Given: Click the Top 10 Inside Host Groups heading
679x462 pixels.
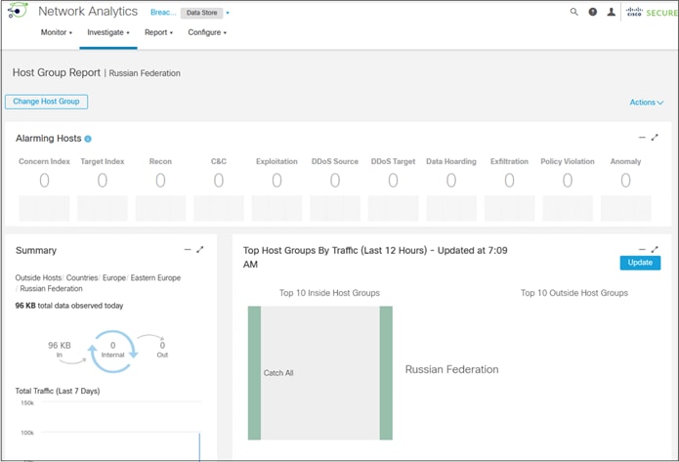Looking at the screenshot, I should [329, 293].
